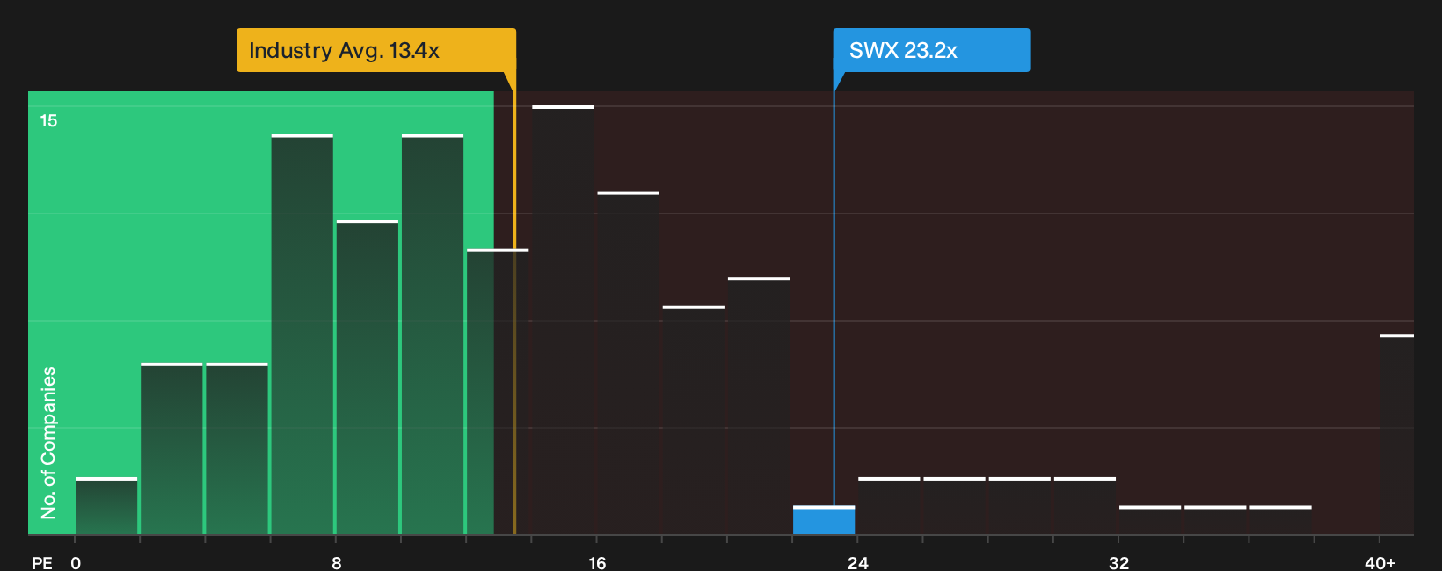This screenshot has height=571, width=1442.
Task: Select the low bar starting at the 24 tick
Action: coord(889,506)
